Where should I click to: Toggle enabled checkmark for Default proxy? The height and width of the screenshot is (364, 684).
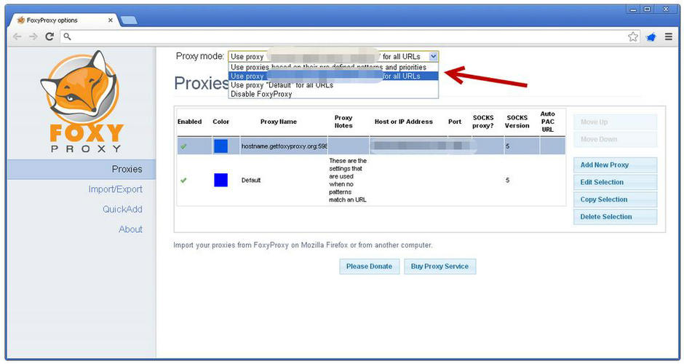click(183, 180)
